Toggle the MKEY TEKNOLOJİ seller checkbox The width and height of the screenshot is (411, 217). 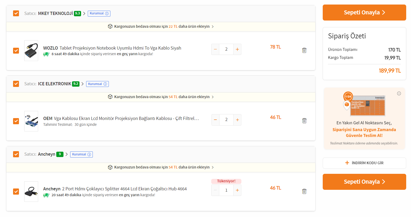pos(16,13)
